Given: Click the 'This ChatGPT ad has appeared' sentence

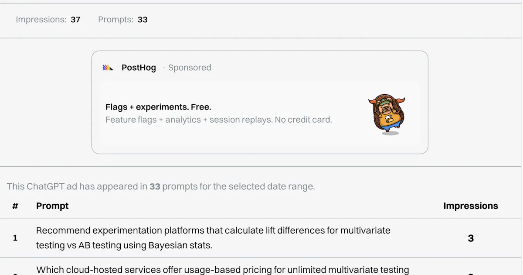Looking at the screenshot, I should click(x=161, y=186).
